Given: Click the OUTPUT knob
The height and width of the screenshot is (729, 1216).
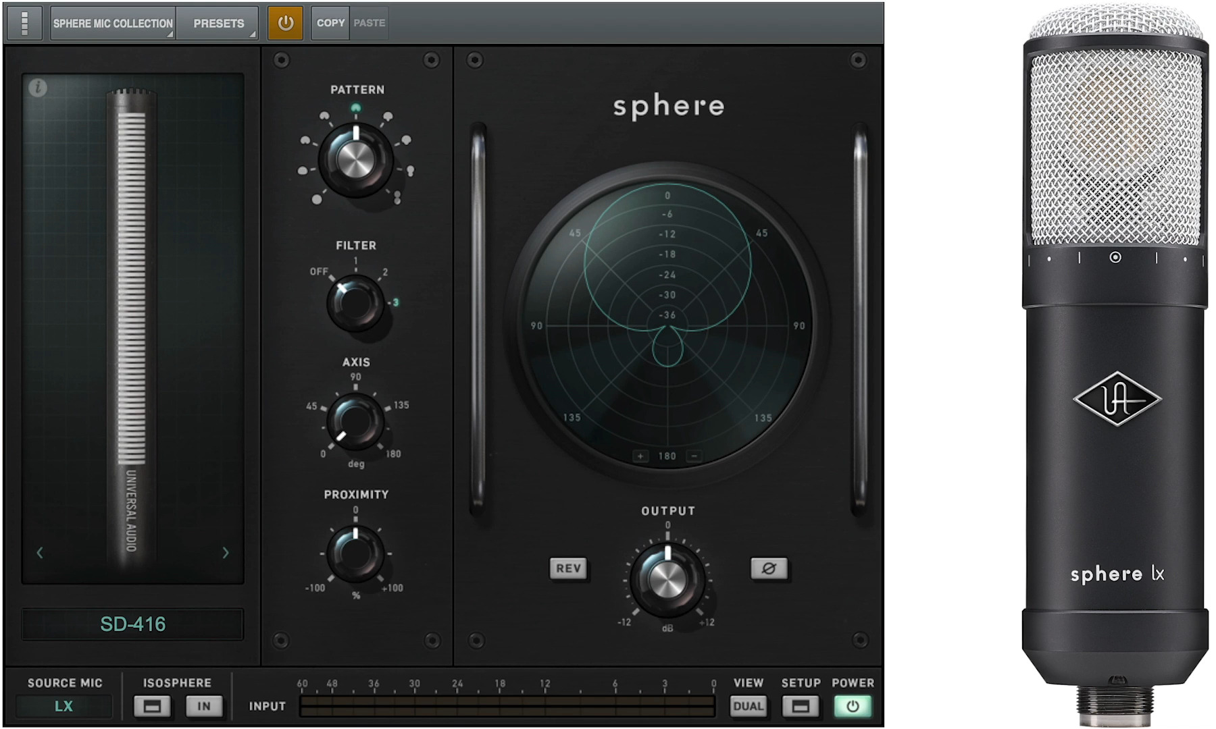Looking at the screenshot, I should coord(667,579).
